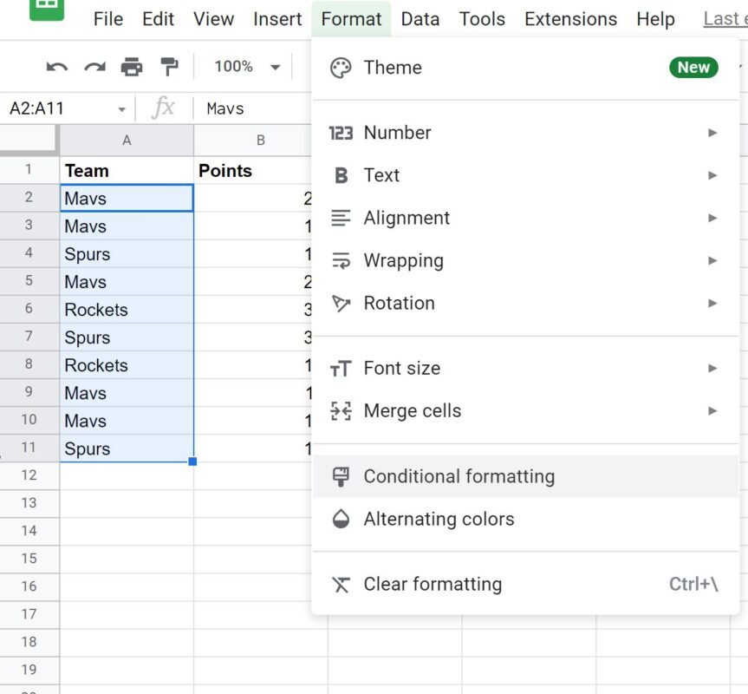Image resolution: width=748 pixels, height=694 pixels.
Task: Open the Edit menu
Action: coord(159,19)
